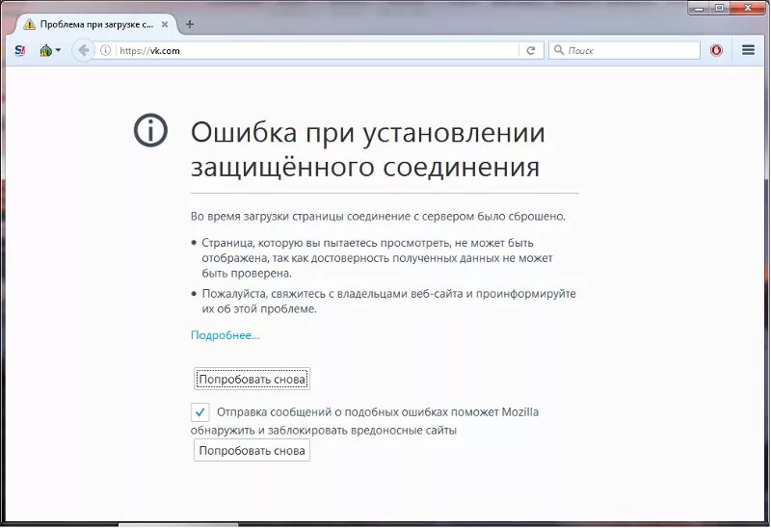The image size is (771, 528).
Task: Close the 'Проблема при загрузке' tab
Action: [x=165, y=24]
